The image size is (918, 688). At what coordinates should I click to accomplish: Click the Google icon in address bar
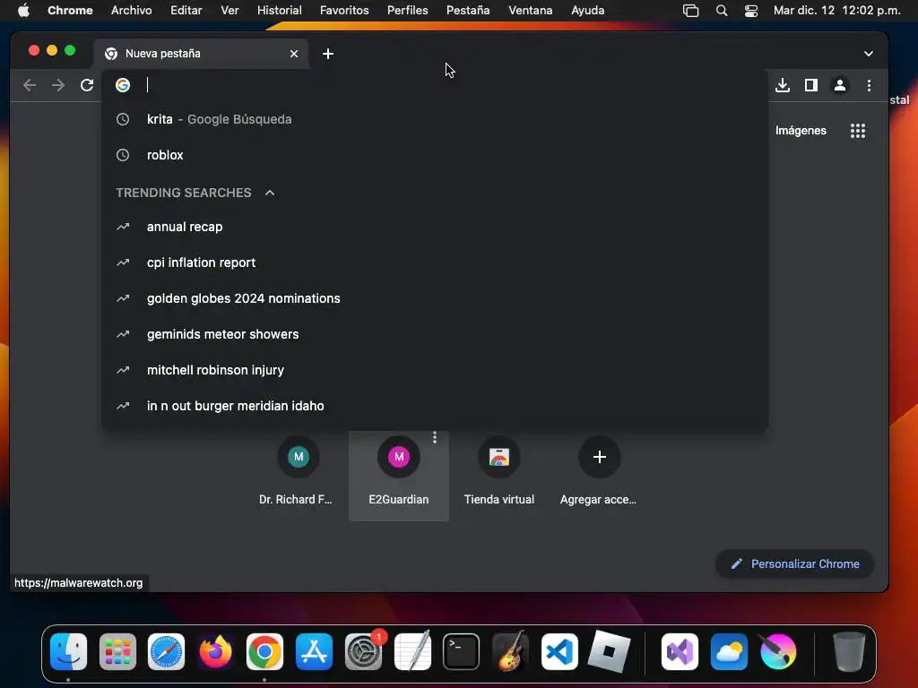(x=122, y=85)
